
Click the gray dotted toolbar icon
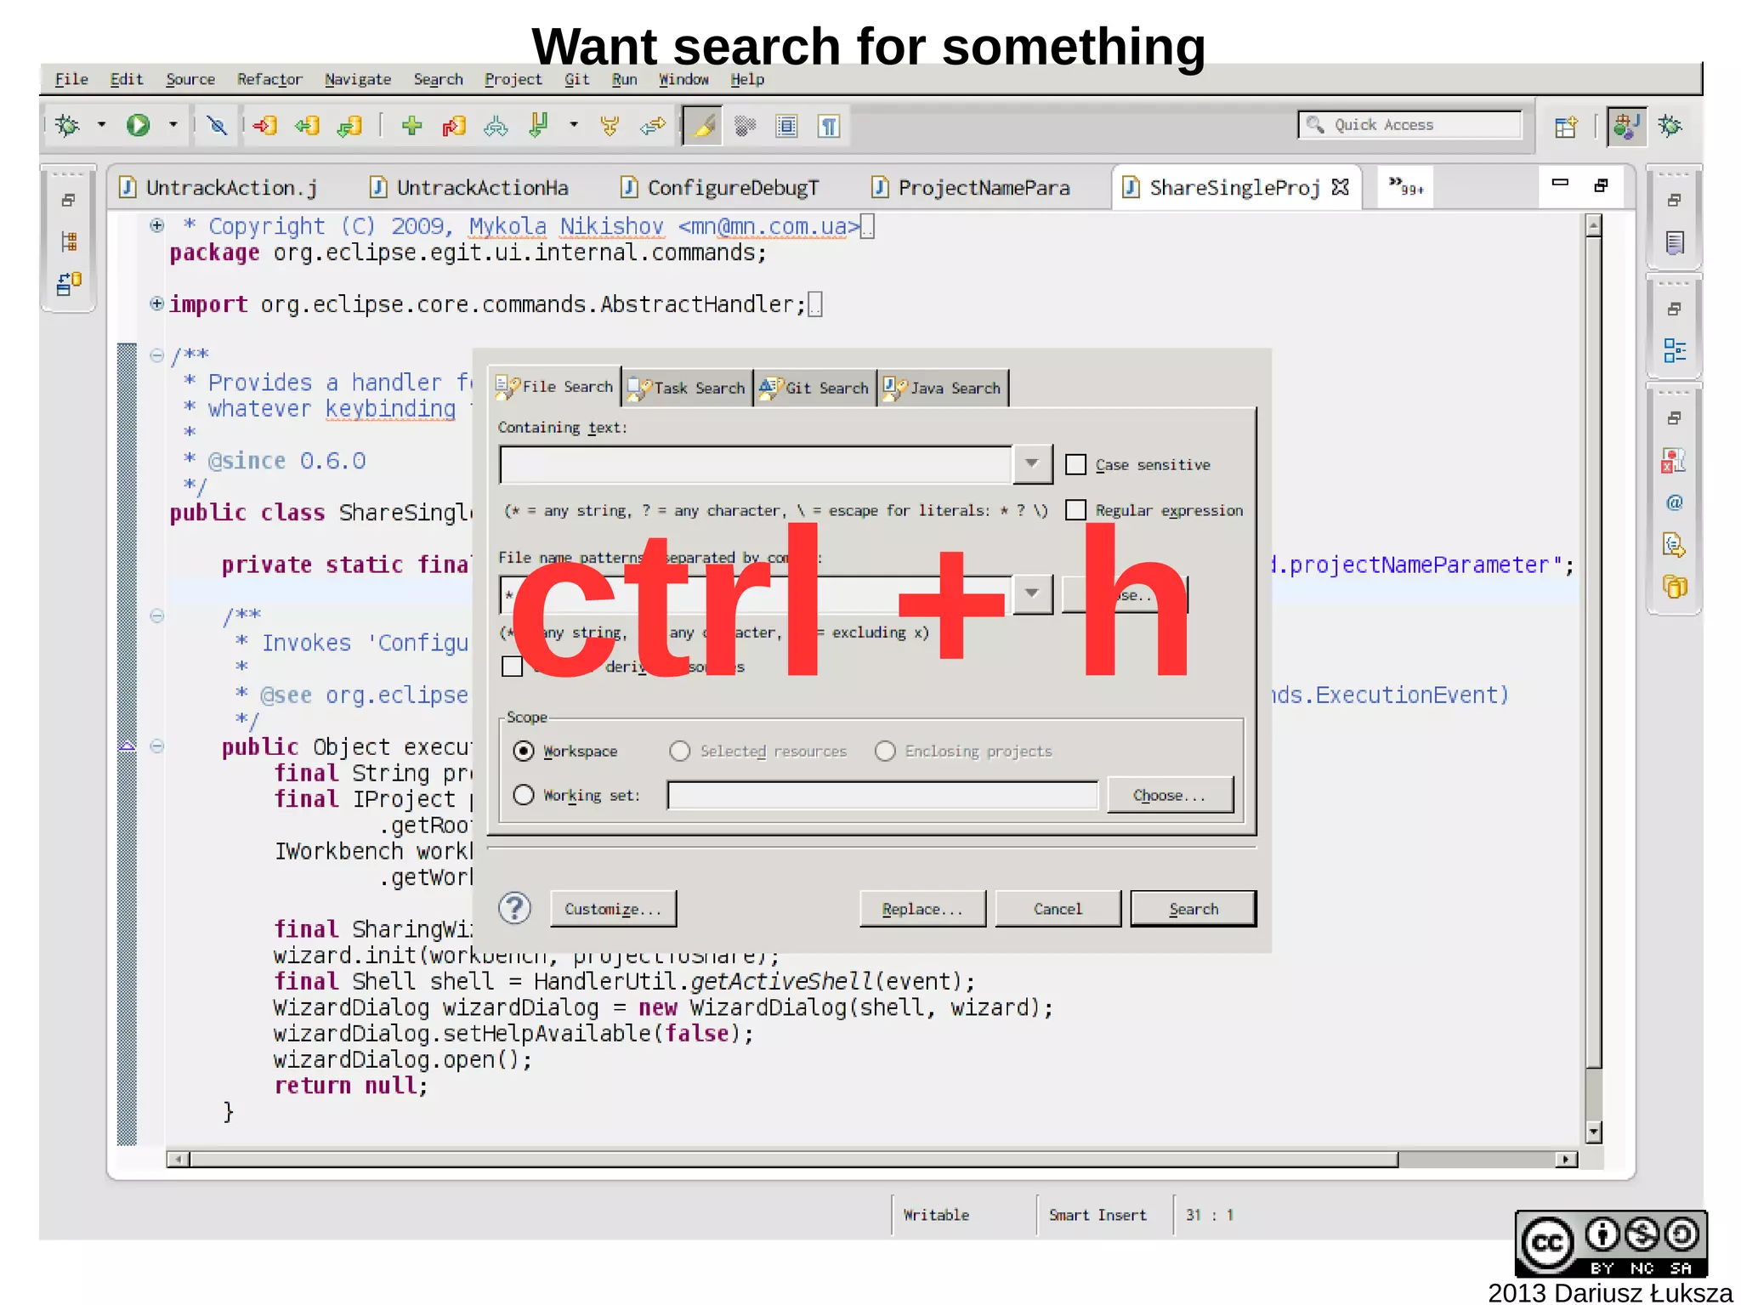[746, 126]
